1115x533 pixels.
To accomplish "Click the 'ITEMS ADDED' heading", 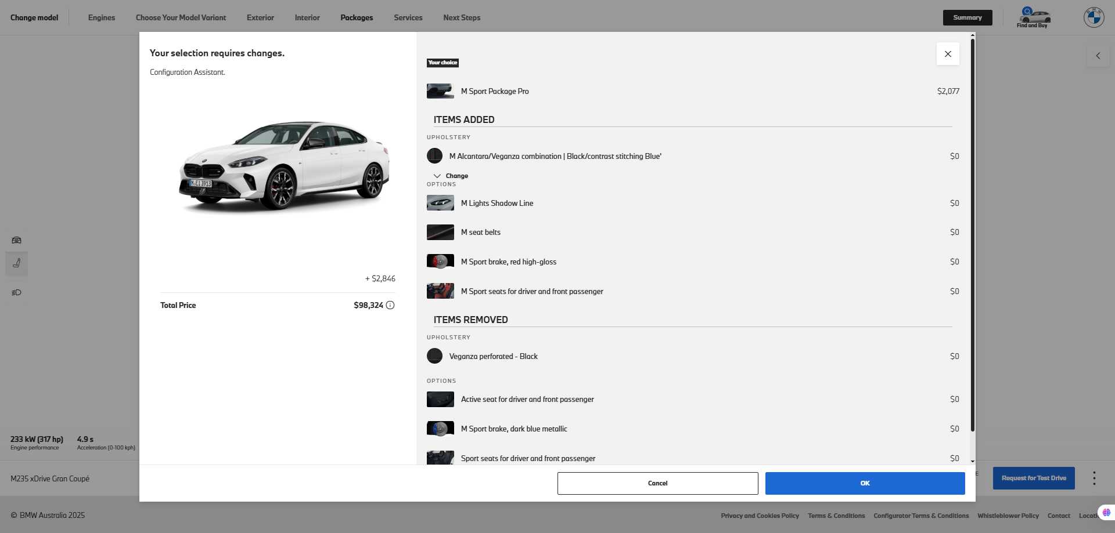I will (x=464, y=119).
